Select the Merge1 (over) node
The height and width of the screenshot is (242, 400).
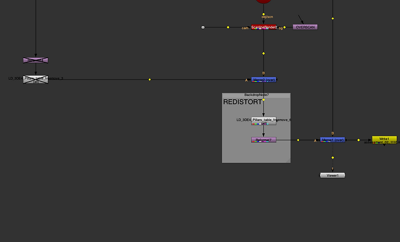pos(333,140)
